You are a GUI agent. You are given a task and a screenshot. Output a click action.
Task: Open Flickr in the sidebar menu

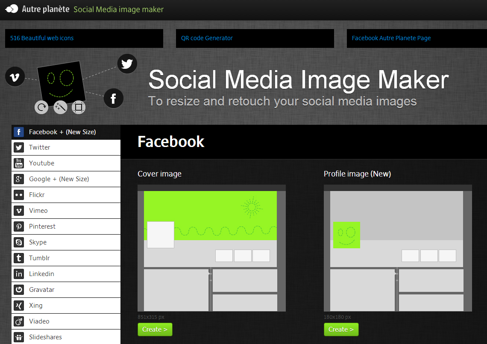66,195
